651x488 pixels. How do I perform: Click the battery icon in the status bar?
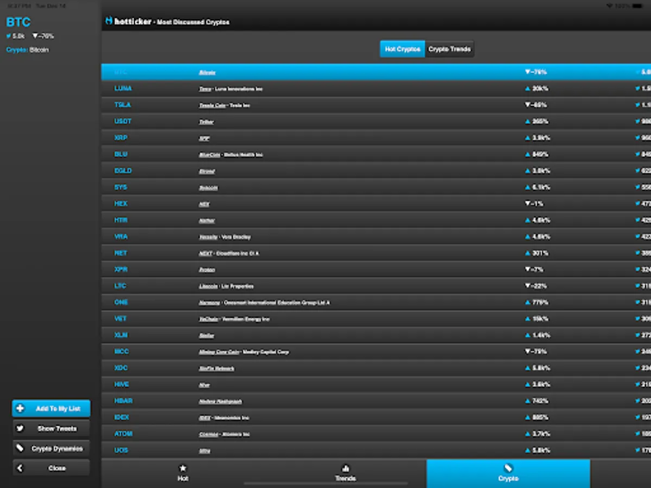click(x=638, y=5)
